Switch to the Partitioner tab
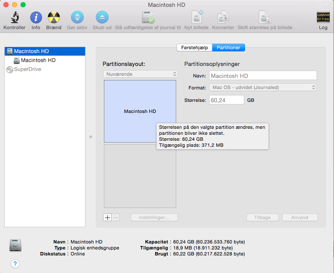 (x=228, y=47)
